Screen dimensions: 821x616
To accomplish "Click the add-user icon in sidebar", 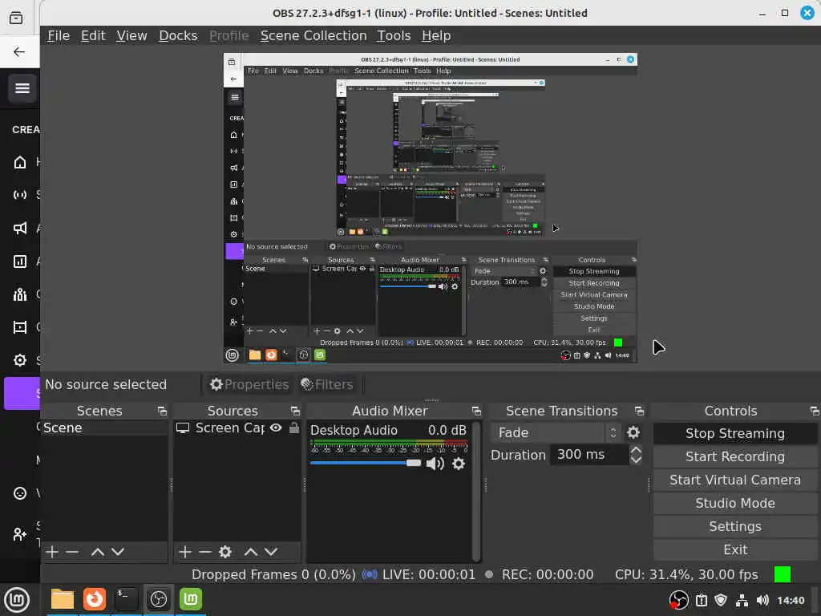I will 20,533.
